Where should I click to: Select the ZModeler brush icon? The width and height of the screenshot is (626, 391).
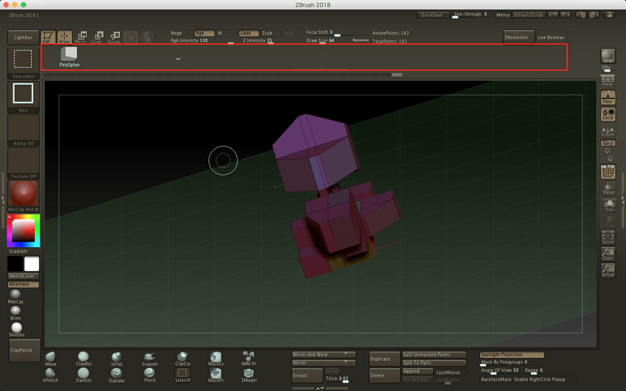coord(249,373)
